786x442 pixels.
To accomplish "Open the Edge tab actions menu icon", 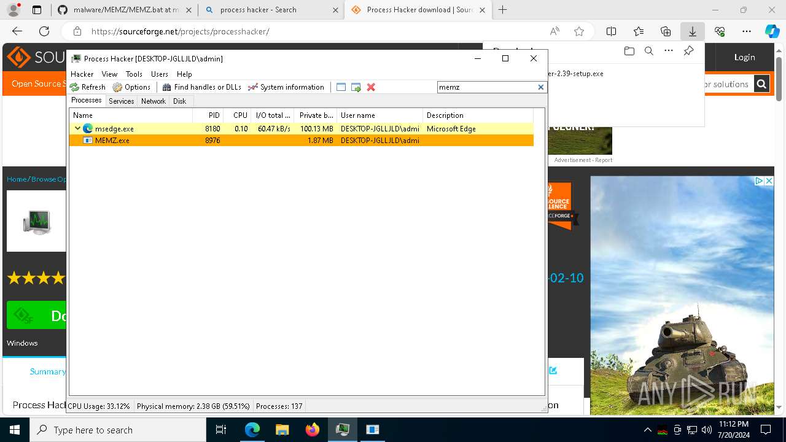I will (37, 10).
